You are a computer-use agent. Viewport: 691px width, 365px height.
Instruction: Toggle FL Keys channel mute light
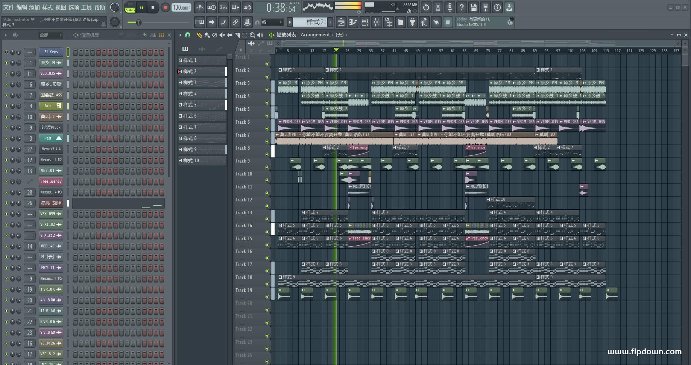coord(6,52)
